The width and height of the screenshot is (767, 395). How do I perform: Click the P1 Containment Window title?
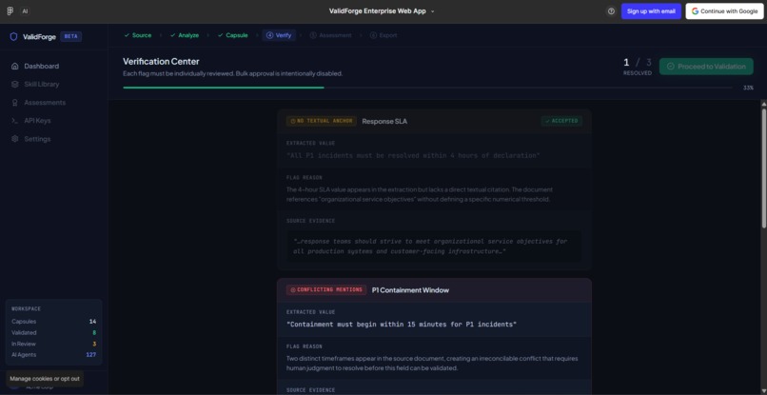click(410, 290)
